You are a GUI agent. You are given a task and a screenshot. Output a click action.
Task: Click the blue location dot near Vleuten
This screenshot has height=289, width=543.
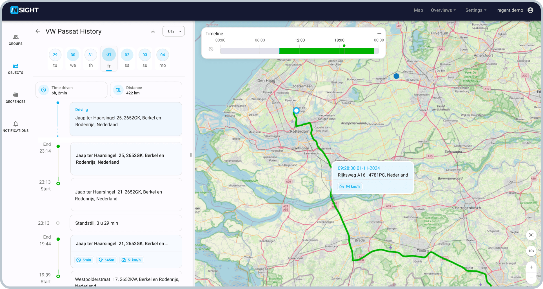click(x=396, y=76)
